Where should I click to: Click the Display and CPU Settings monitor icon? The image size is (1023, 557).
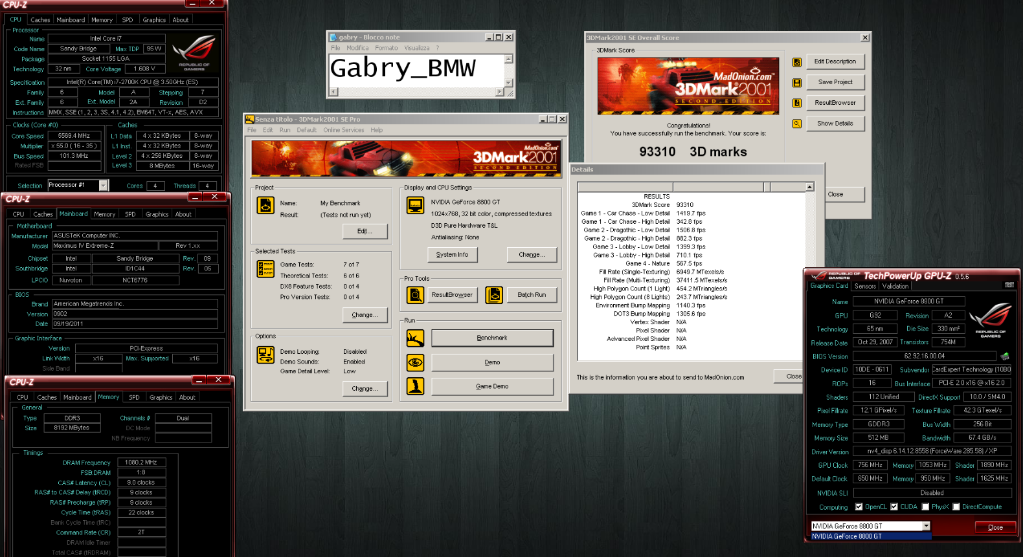coord(415,205)
